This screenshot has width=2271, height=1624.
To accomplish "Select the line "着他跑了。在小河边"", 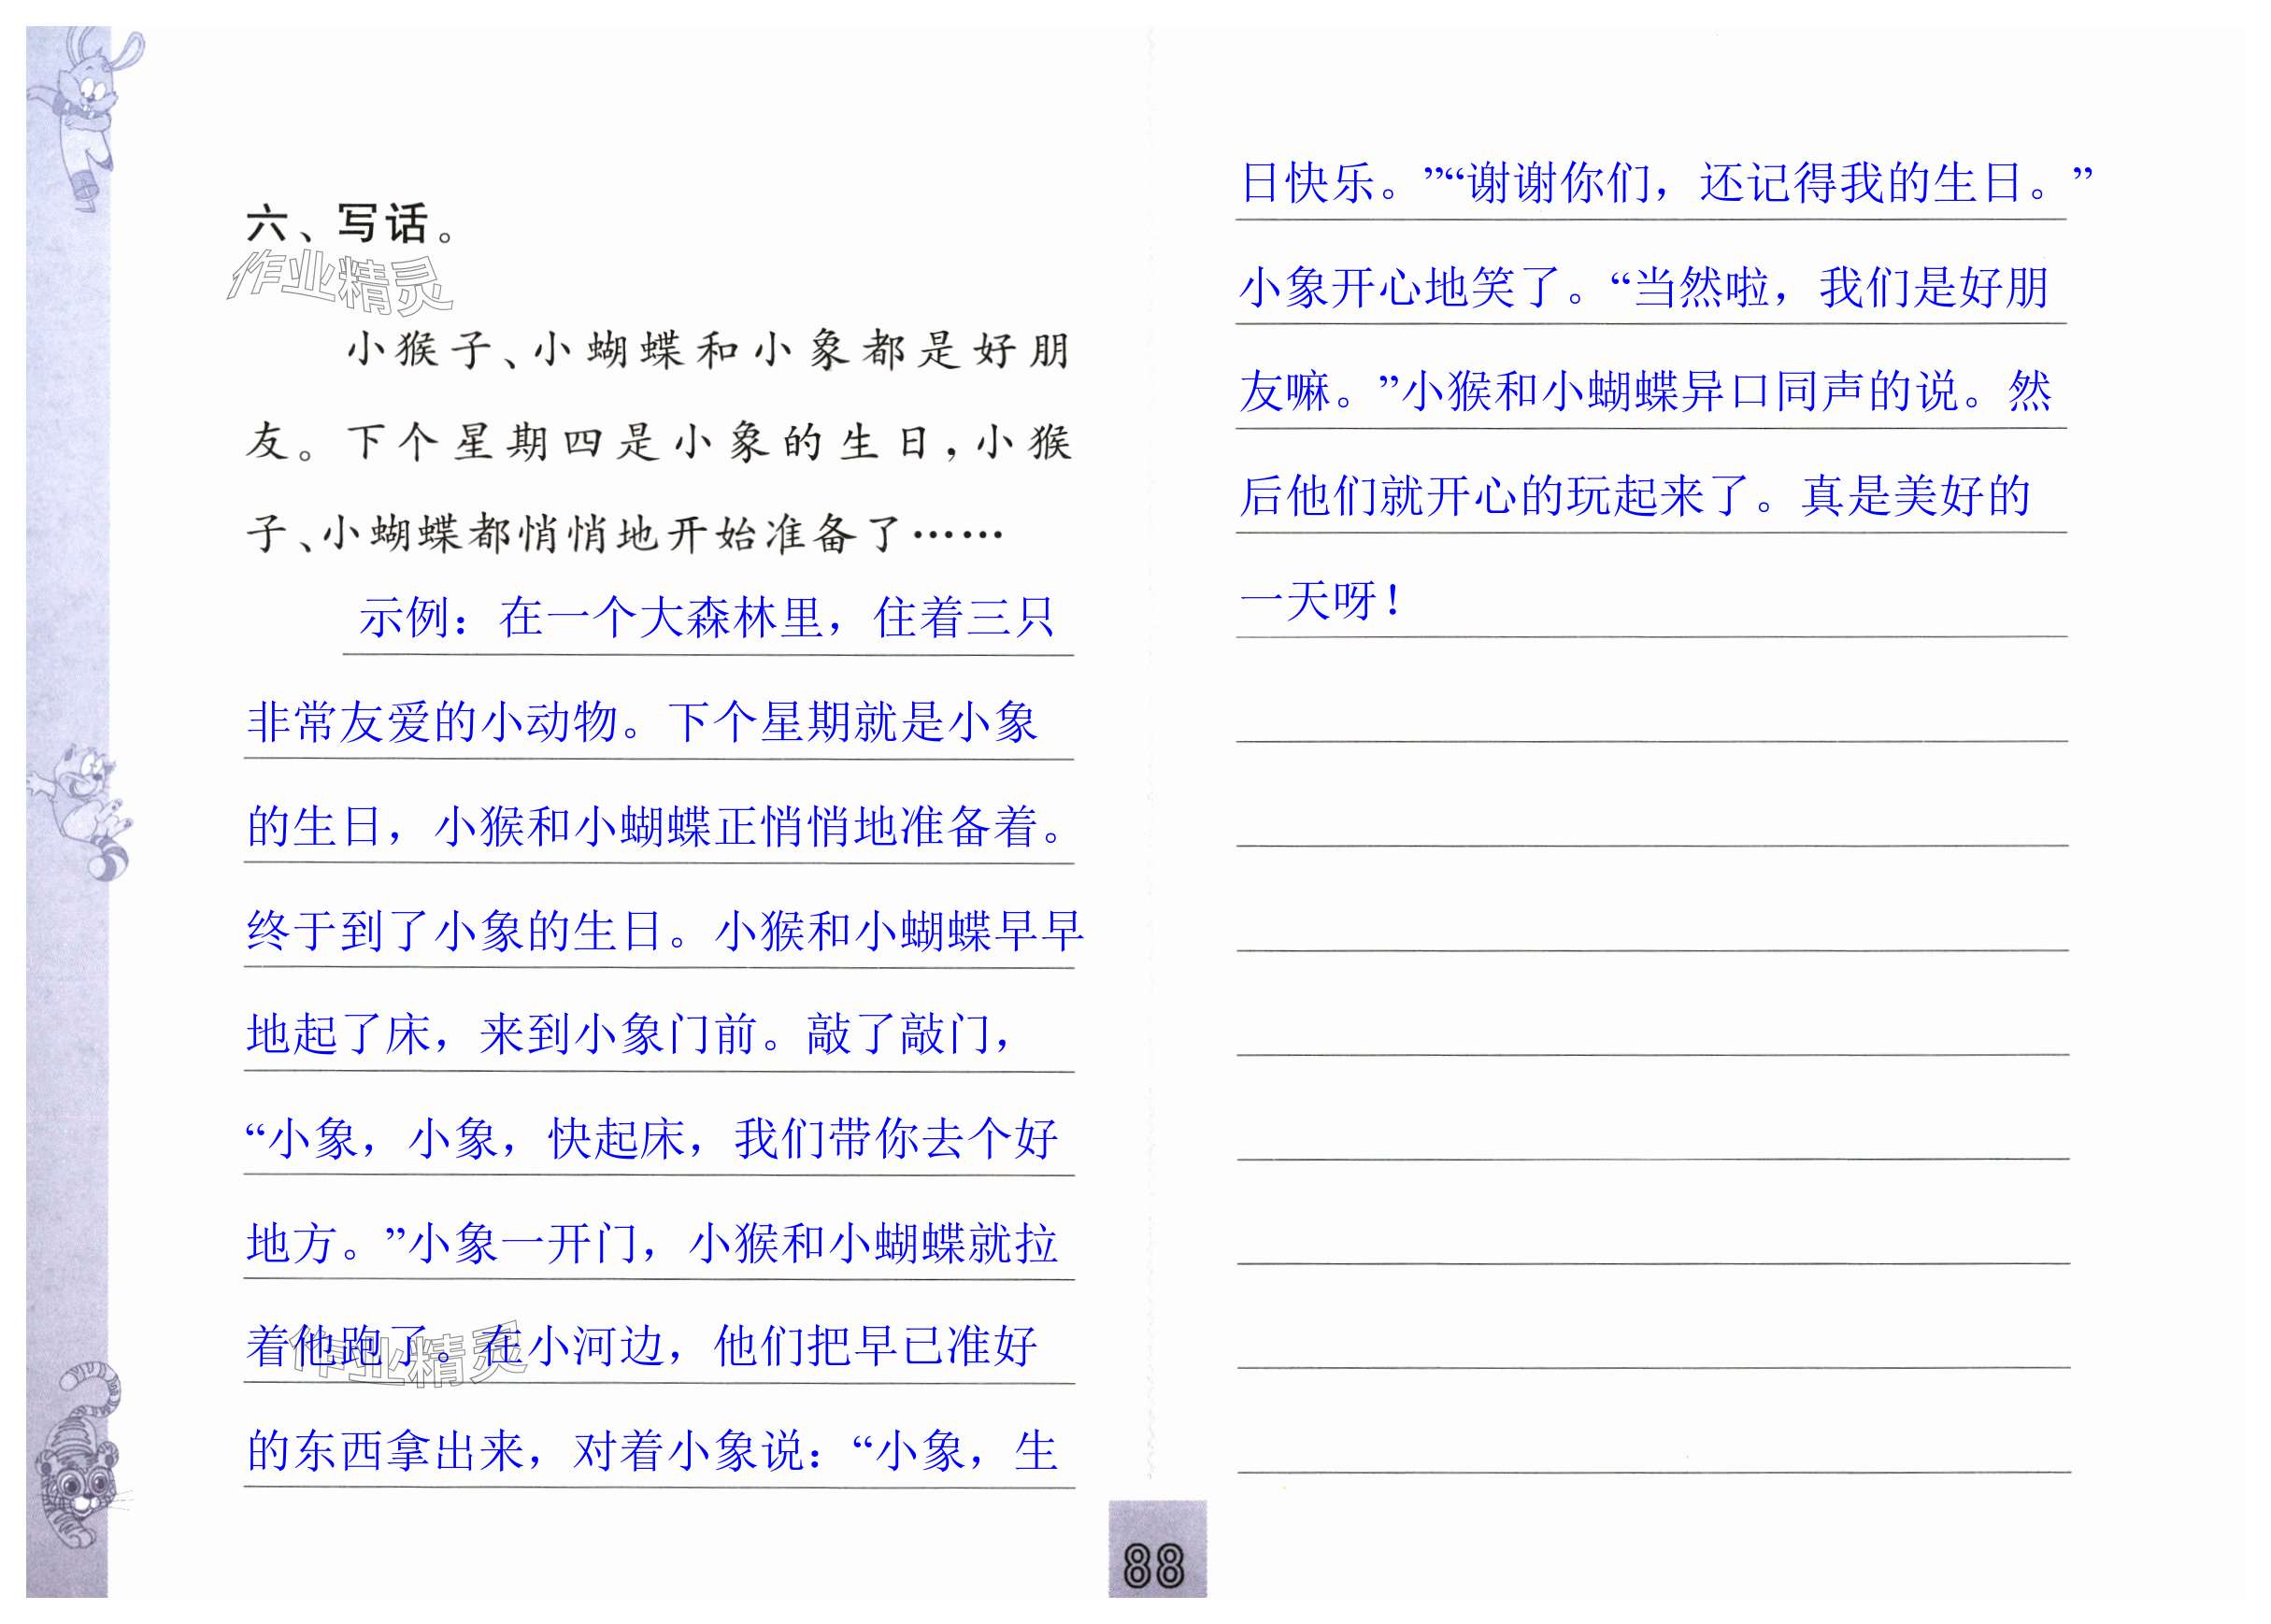I will pos(642,1347).
